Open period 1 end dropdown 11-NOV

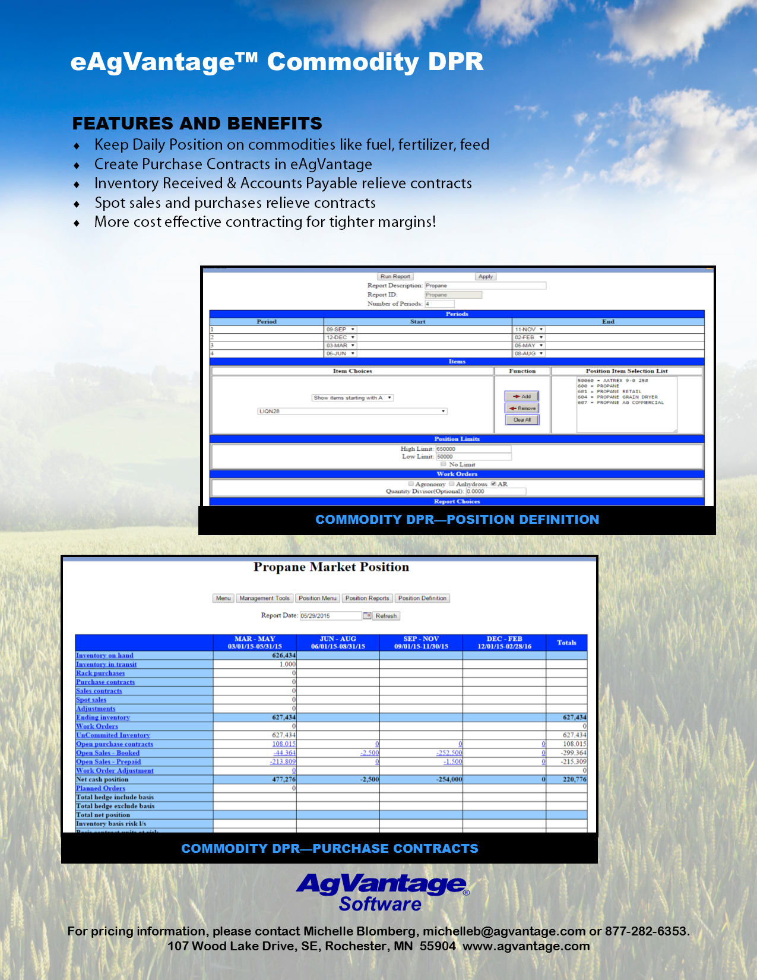tap(529, 329)
